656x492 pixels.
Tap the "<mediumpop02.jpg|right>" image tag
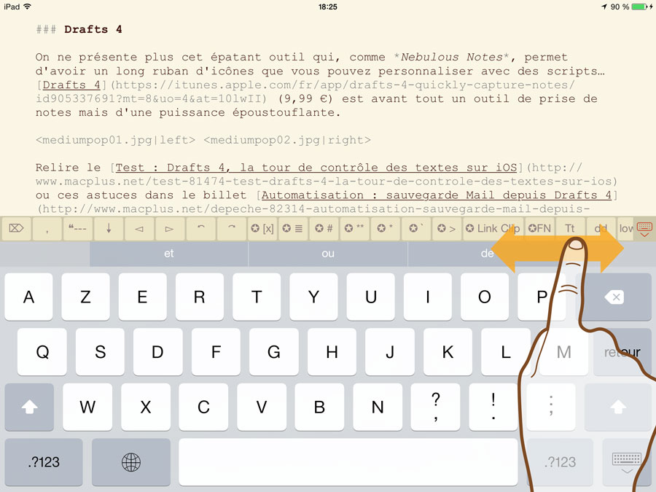coord(287,140)
